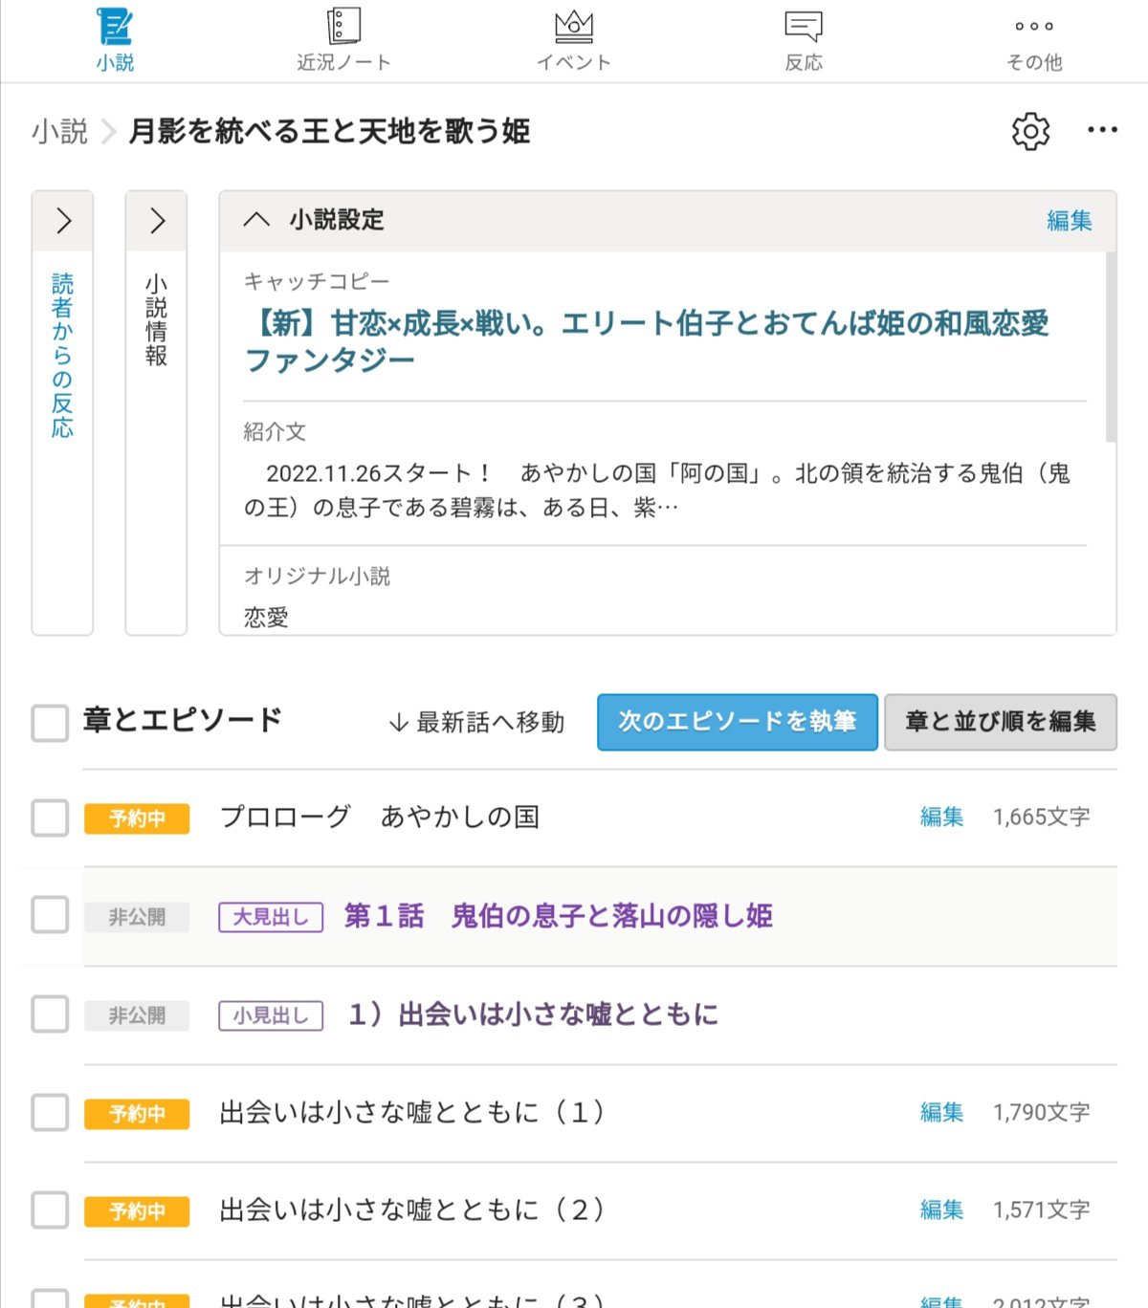Open the 小説 tab icon
The width and height of the screenshot is (1148, 1308).
(x=115, y=27)
